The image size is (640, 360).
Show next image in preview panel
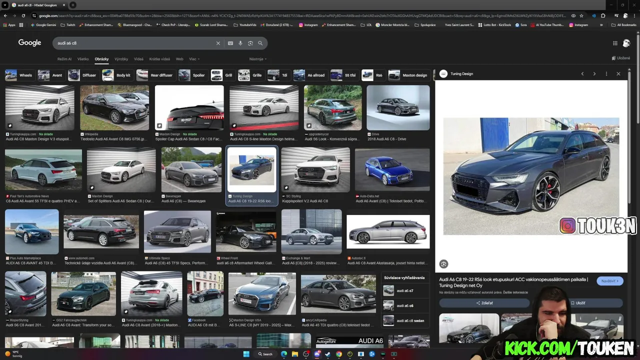(x=594, y=74)
